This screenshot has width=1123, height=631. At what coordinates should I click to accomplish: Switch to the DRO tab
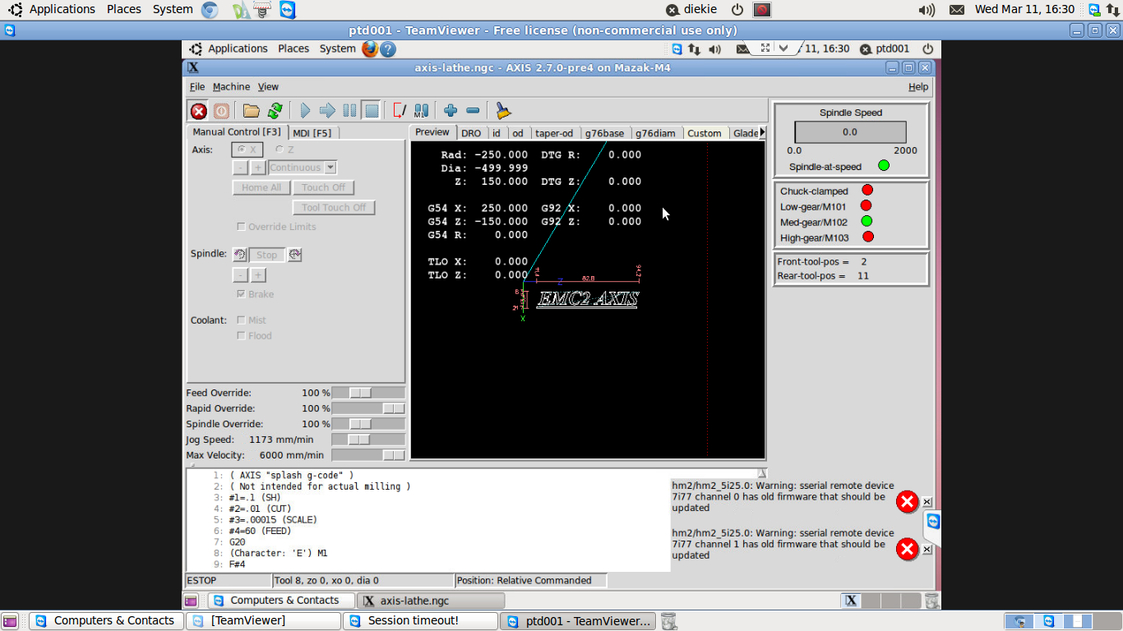471,133
